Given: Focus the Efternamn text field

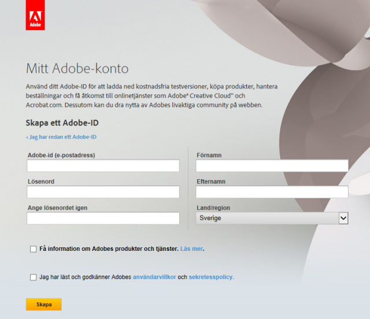Looking at the screenshot, I should pos(272,192).
